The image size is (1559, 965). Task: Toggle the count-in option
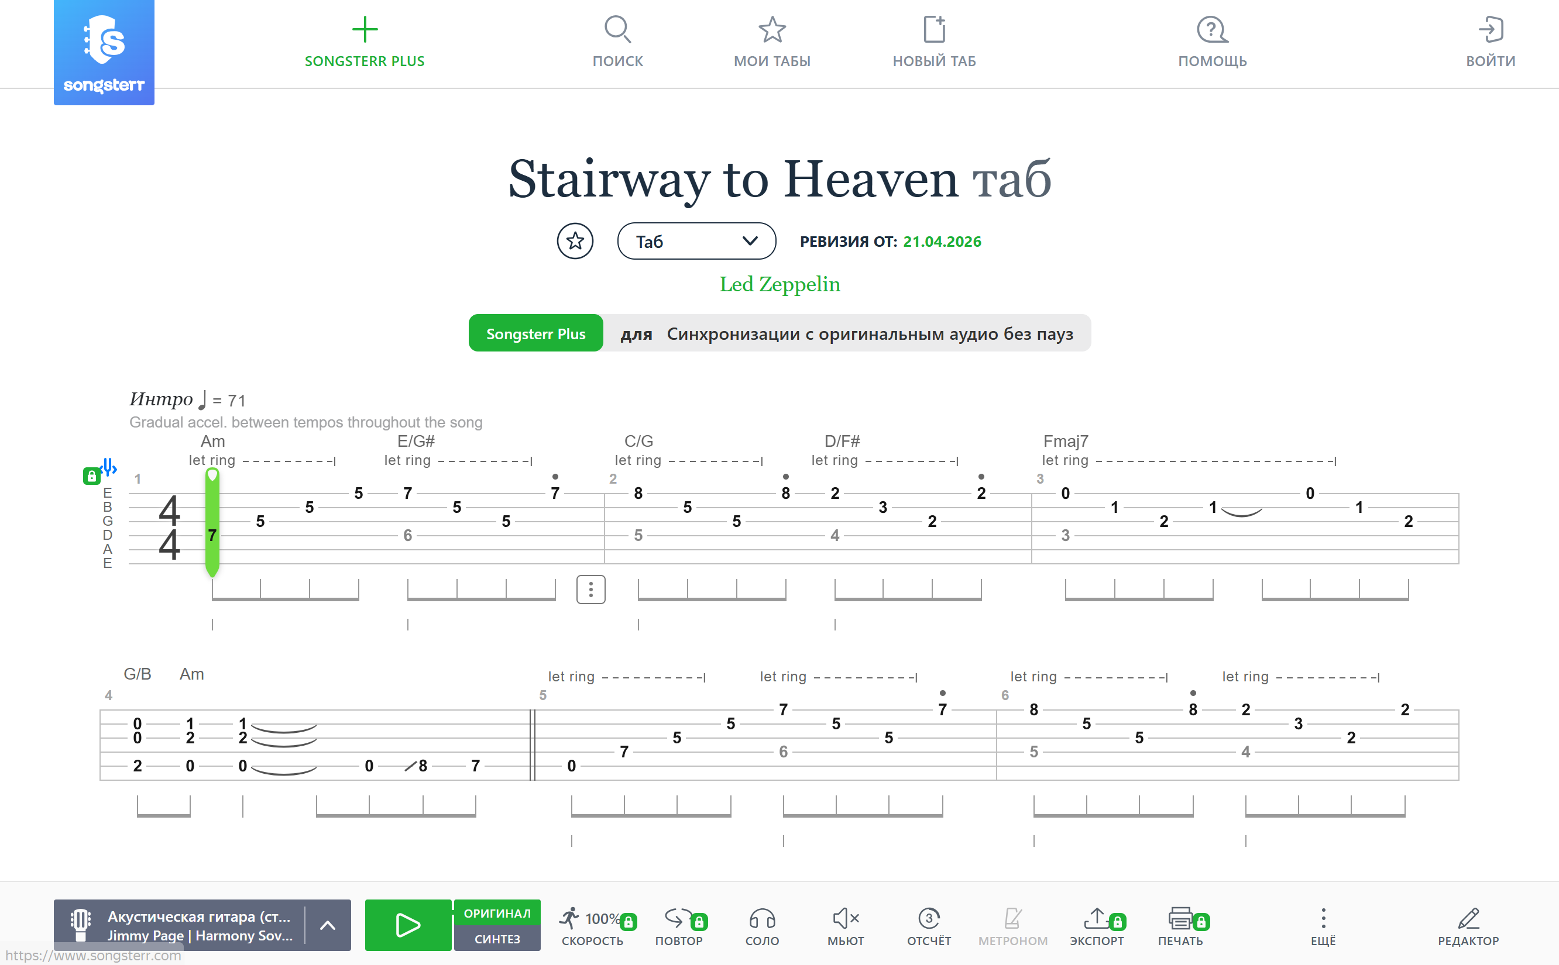click(x=929, y=926)
